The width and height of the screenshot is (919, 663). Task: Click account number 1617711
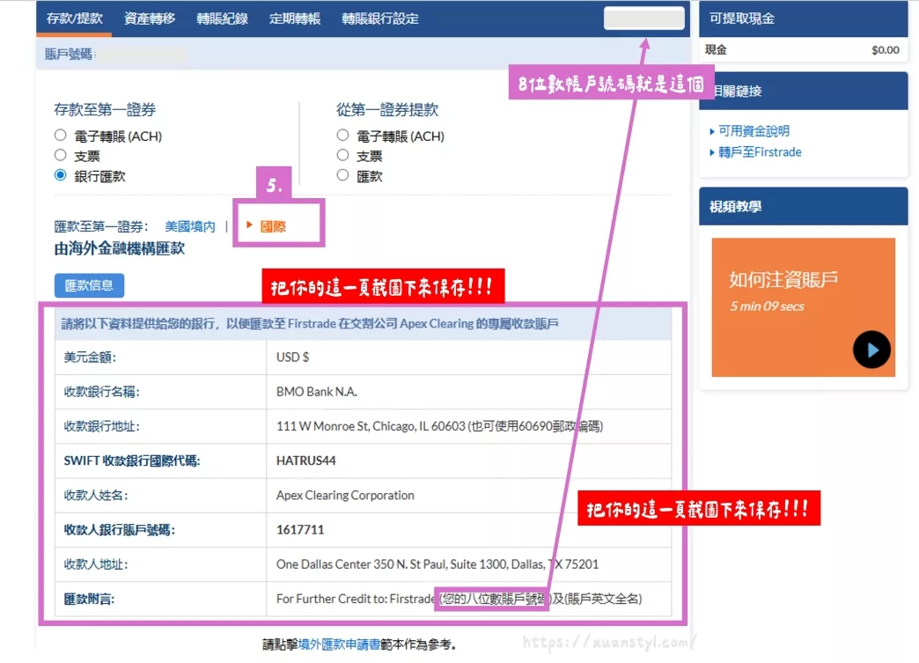click(300, 530)
